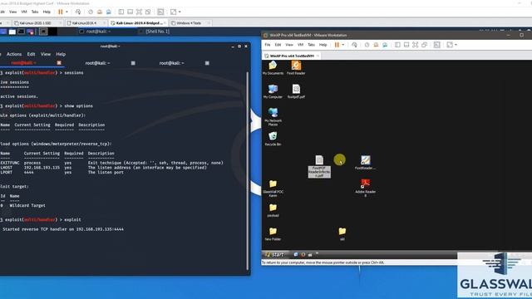Open the payload folder on WinXP desktop
The image size is (532, 299).
point(273,210)
